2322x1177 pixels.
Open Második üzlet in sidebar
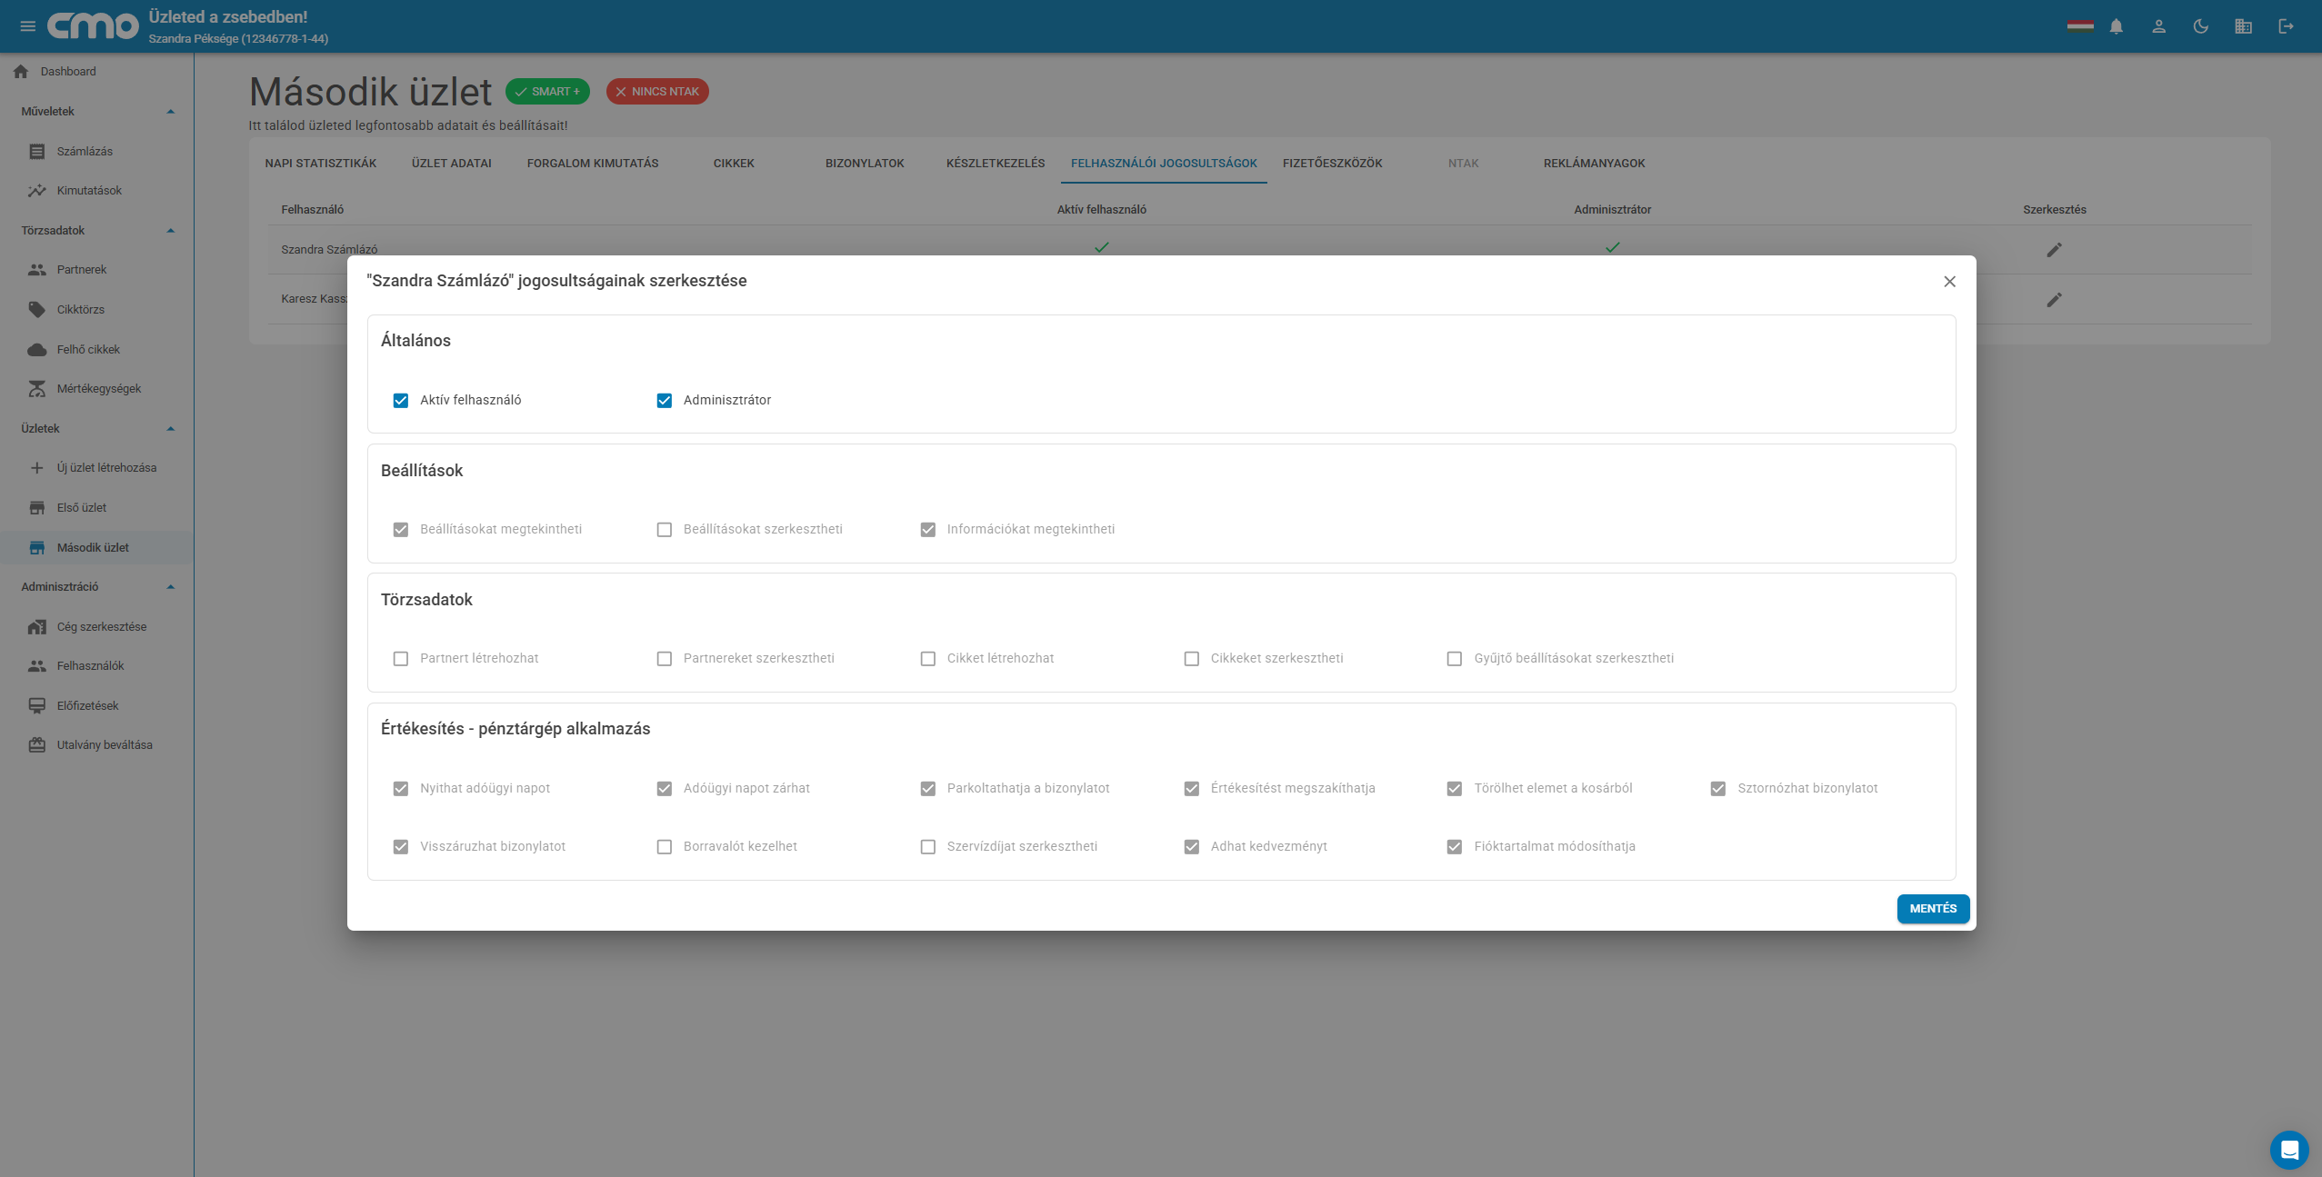click(x=96, y=548)
